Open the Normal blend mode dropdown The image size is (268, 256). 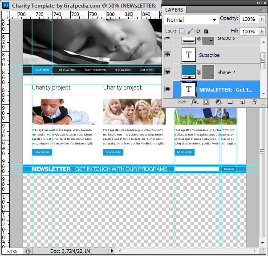tap(191, 20)
